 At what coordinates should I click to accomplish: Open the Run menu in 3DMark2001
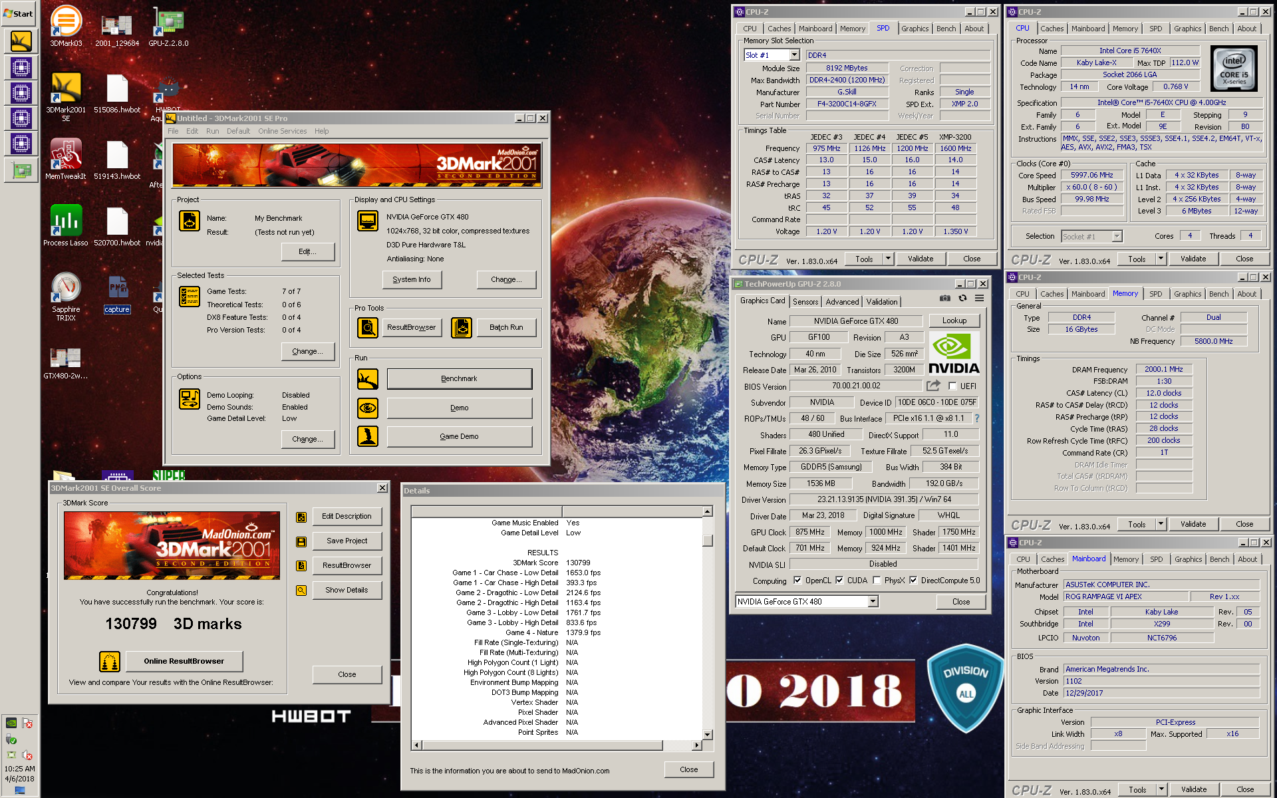coord(212,131)
